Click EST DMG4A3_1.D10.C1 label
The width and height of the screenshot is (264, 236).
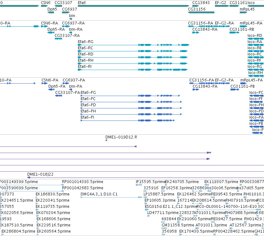point(99,194)
